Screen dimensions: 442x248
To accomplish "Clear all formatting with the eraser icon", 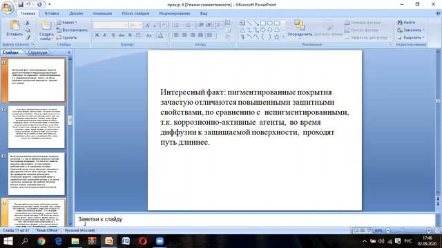I will click(x=164, y=25).
